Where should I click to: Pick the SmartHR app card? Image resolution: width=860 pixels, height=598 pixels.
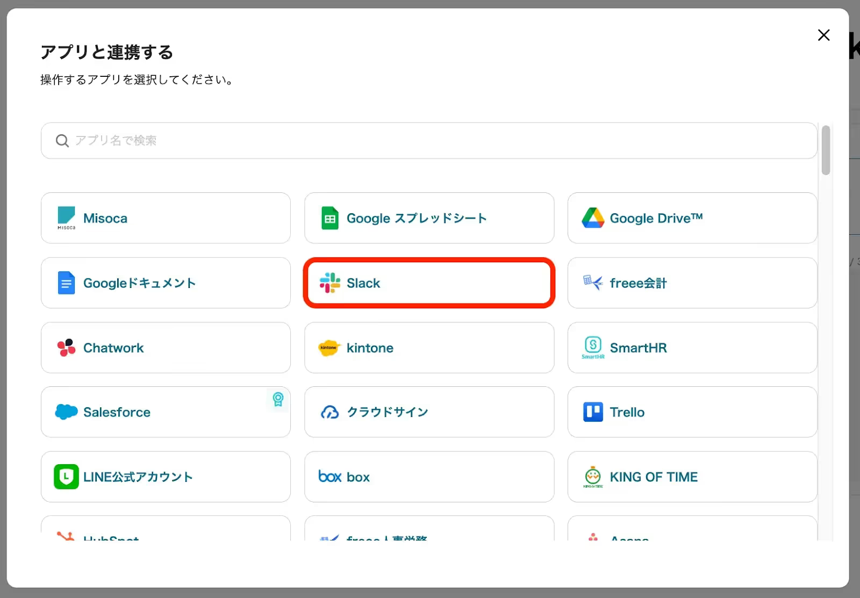[x=692, y=348]
